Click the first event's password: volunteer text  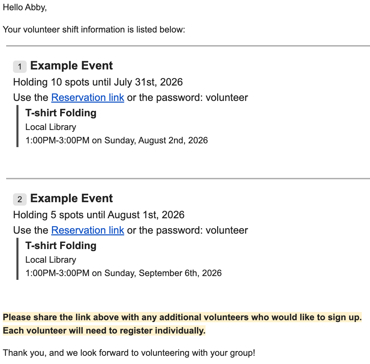[202, 97]
